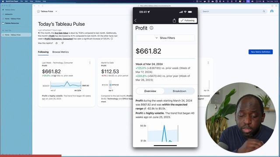Click the browser back arrow
The height and width of the screenshot is (157, 280).
[x=35, y=6]
